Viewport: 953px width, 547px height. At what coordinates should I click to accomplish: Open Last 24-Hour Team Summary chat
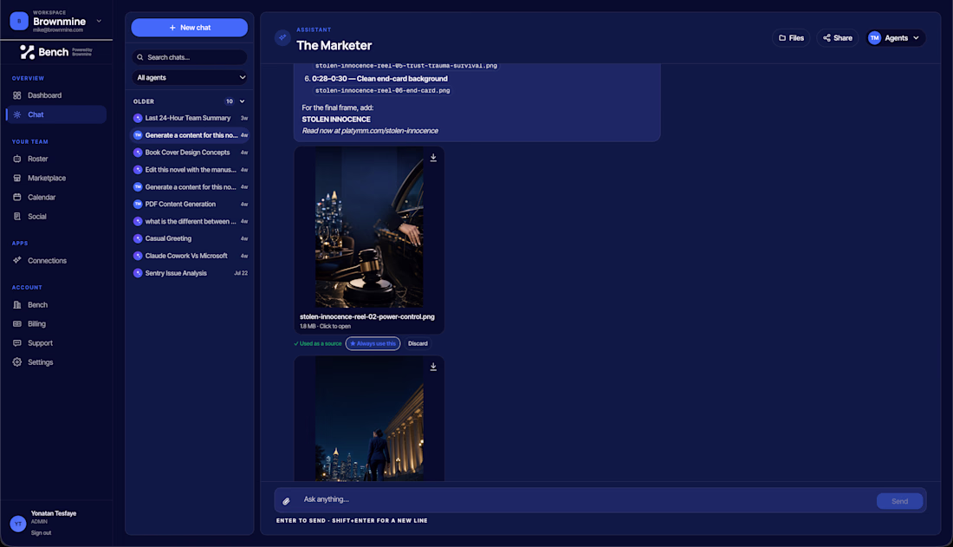190,118
